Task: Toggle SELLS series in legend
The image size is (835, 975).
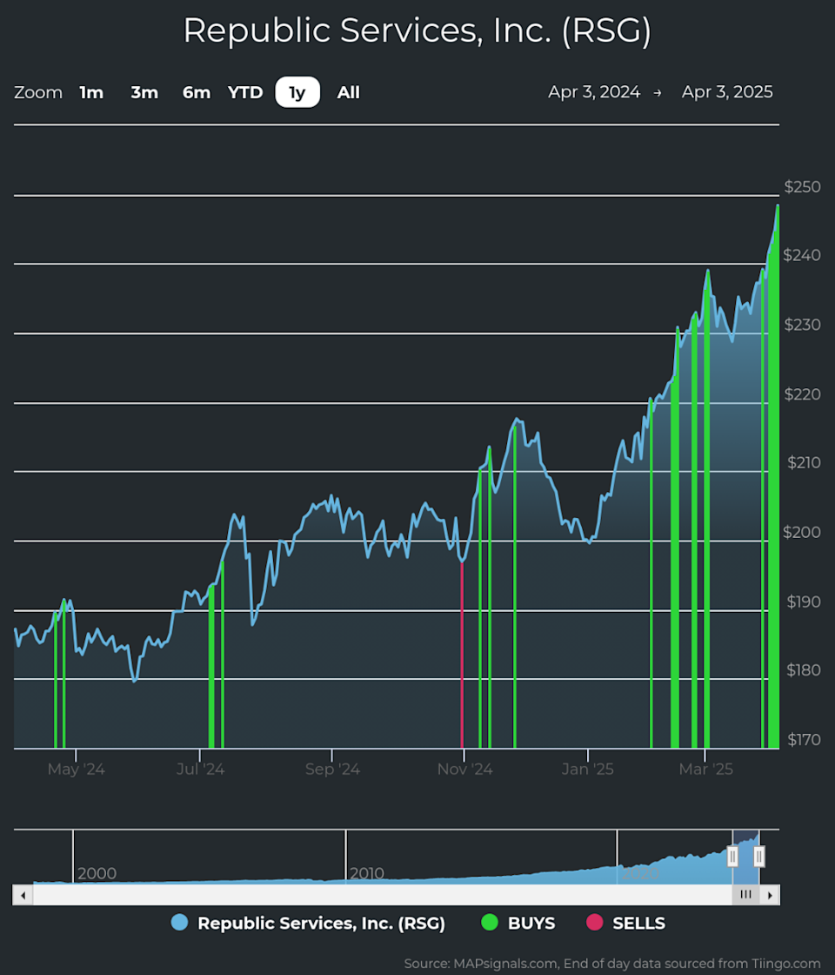Action: click(x=625, y=923)
